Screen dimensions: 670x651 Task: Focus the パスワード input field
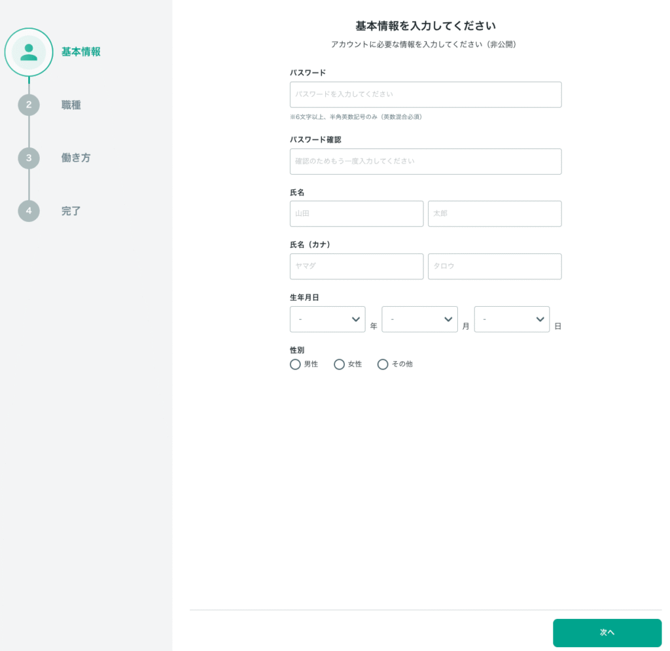(x=425, y=94)
